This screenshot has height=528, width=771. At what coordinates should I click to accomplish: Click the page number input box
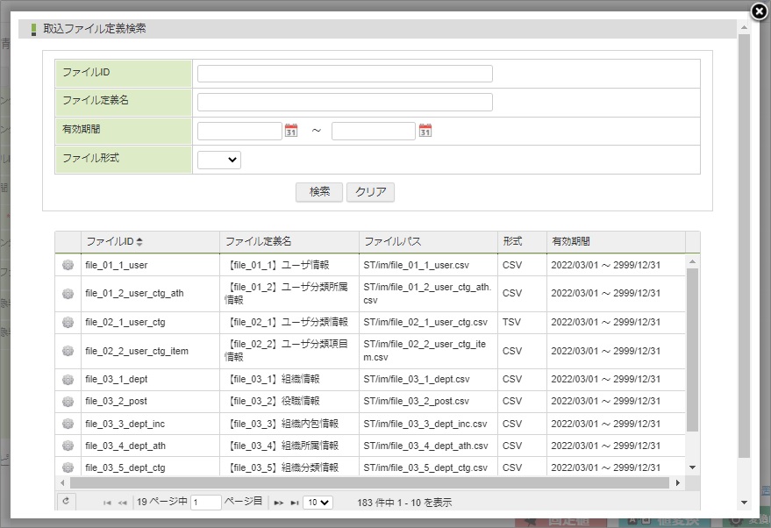[x=206, y=503]
